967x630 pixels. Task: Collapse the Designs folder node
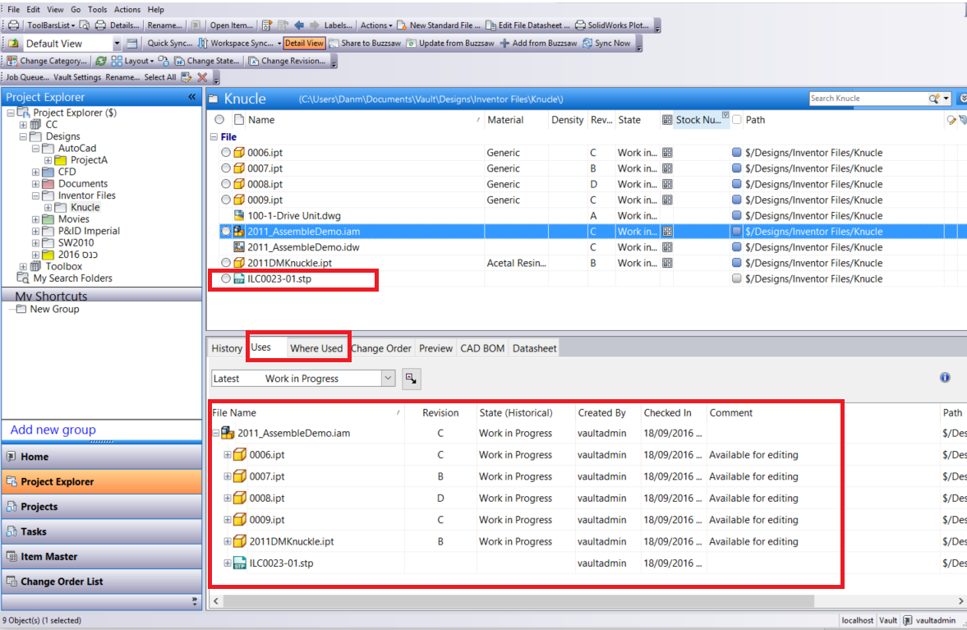coord(23,136)
